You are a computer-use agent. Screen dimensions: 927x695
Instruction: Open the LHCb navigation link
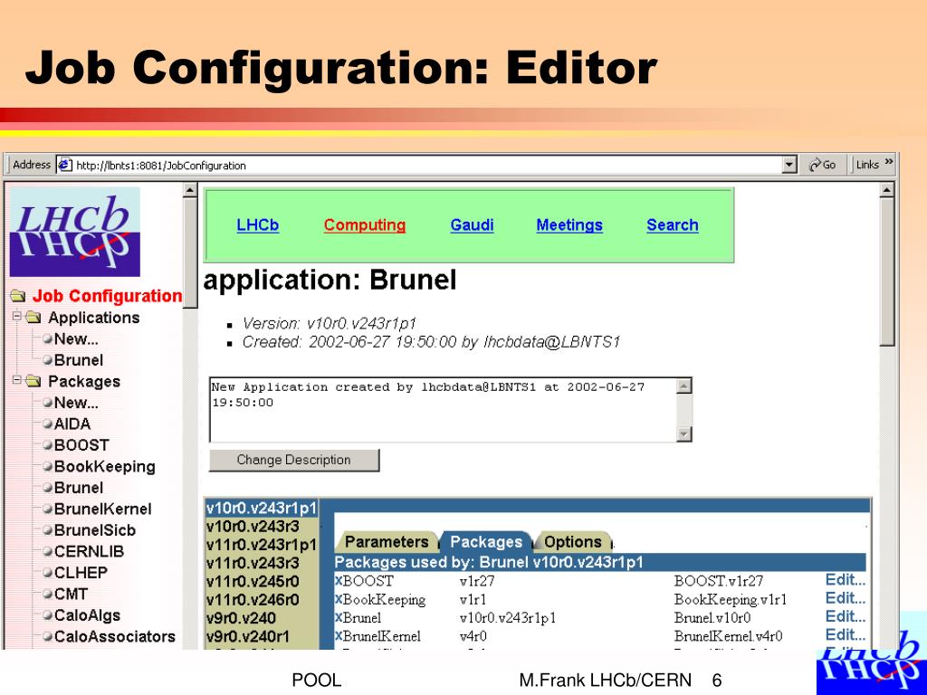(258, 225)
